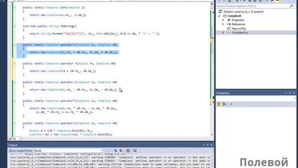The width and height of the screenshot is (298, 168).
Task: Switch Properties panel to Alphabetical sorting
Action: (x=224, y=104)
